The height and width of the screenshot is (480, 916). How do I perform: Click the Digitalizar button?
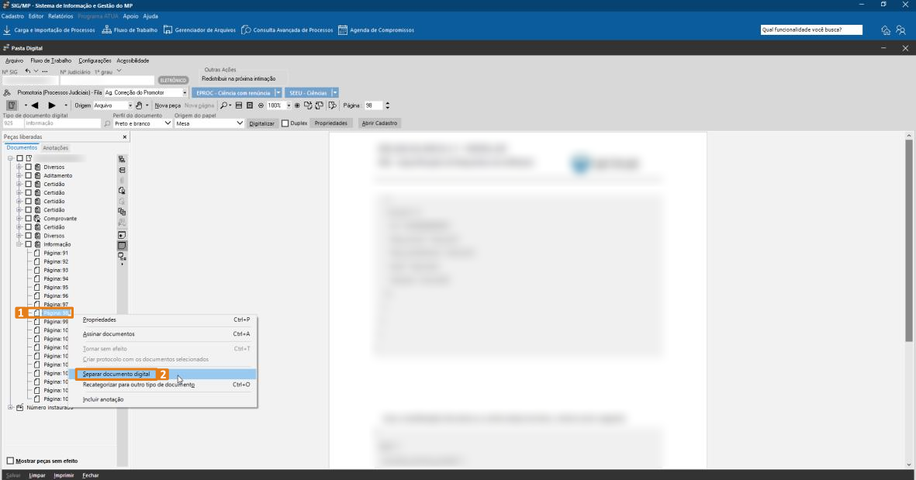(261, 123)
